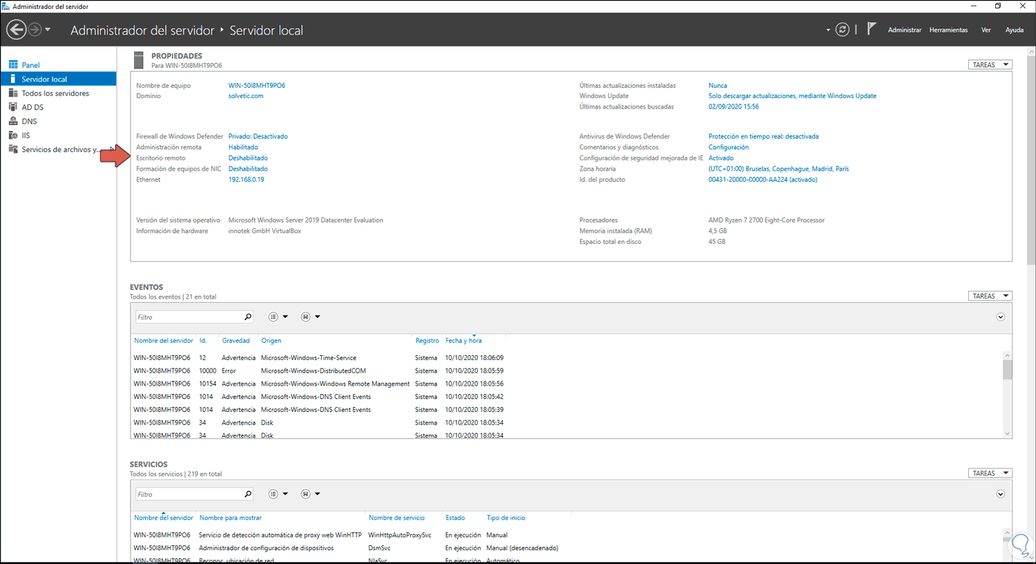
Task: Open Tareas dropdown in Eventos section
Action: pos(990,296)
